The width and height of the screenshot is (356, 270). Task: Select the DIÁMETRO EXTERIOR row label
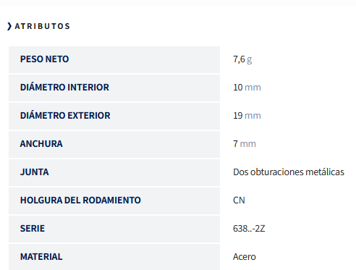[65, 116]
